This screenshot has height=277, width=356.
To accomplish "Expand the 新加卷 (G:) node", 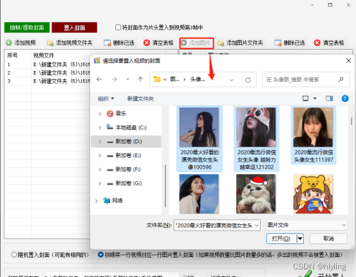I will tap(100, 184).
